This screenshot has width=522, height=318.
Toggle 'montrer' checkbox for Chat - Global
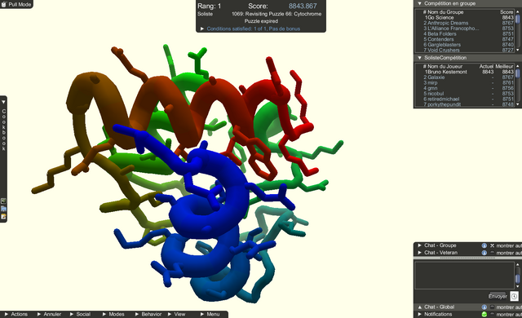(492, 307)
